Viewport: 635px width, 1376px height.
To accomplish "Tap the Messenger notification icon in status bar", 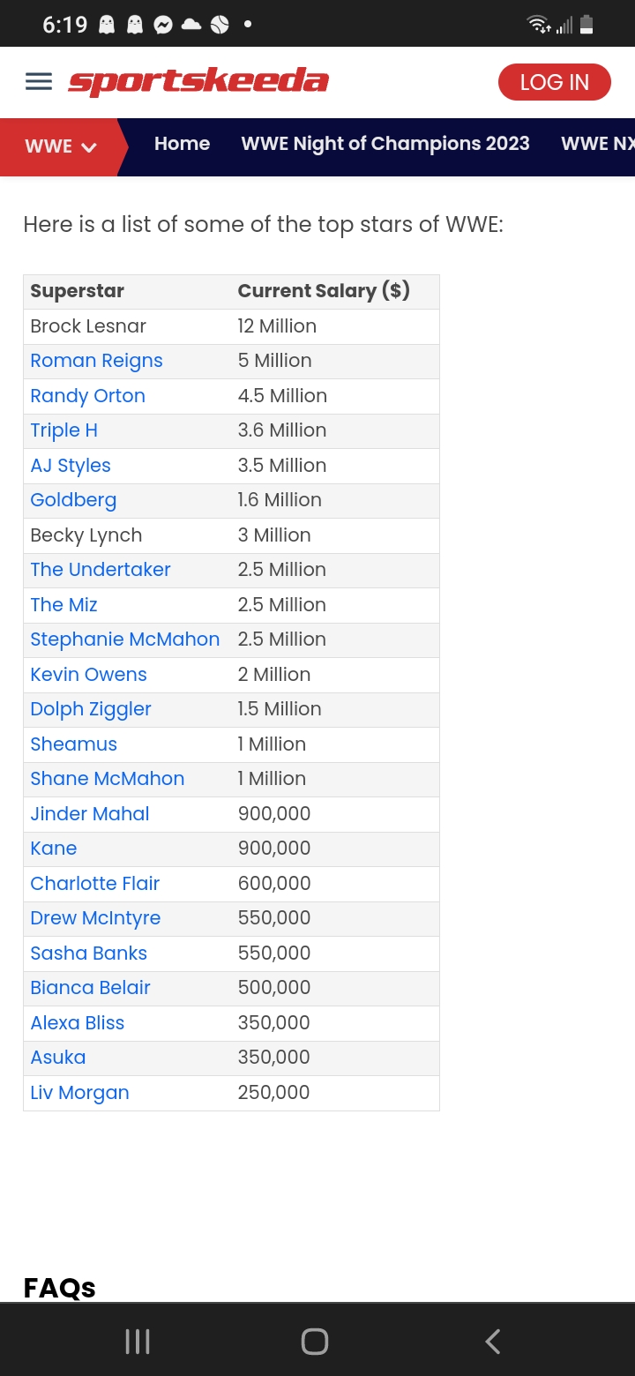I will pyautogui.click(x=162, y=25).
